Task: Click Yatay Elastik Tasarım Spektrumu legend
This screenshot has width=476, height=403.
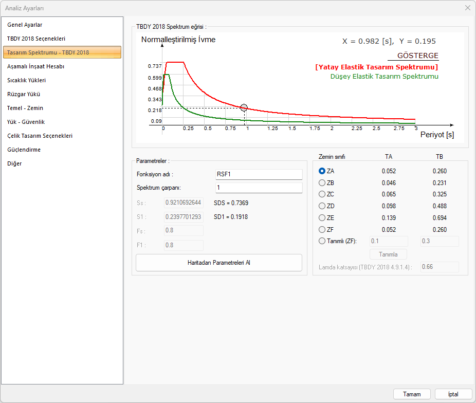Action: [x=376, y=67]
